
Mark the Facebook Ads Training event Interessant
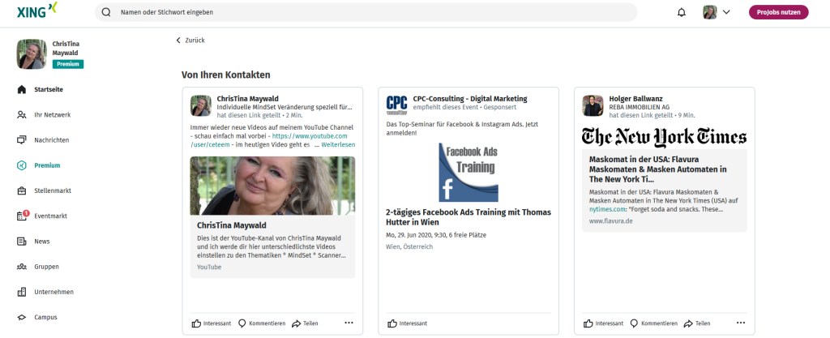click(x=407, y=323)
